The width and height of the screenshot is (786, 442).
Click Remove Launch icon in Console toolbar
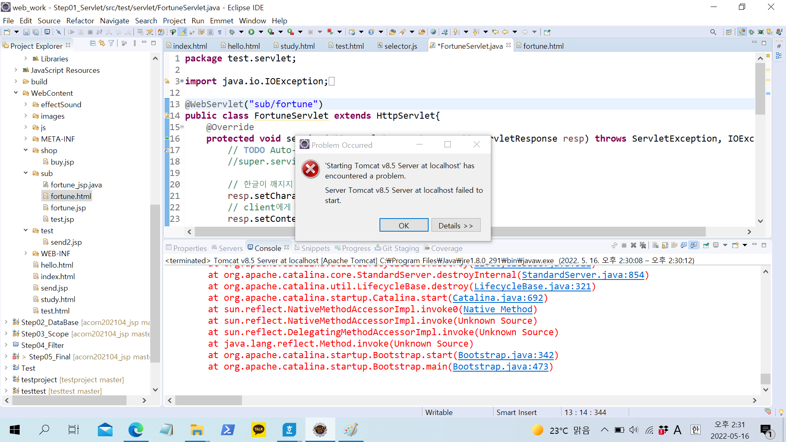[633, 245]
